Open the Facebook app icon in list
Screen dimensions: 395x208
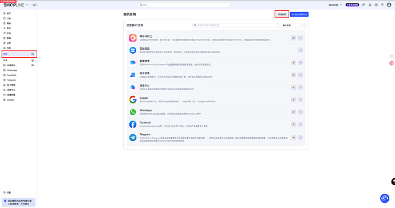tap(133, 124)
